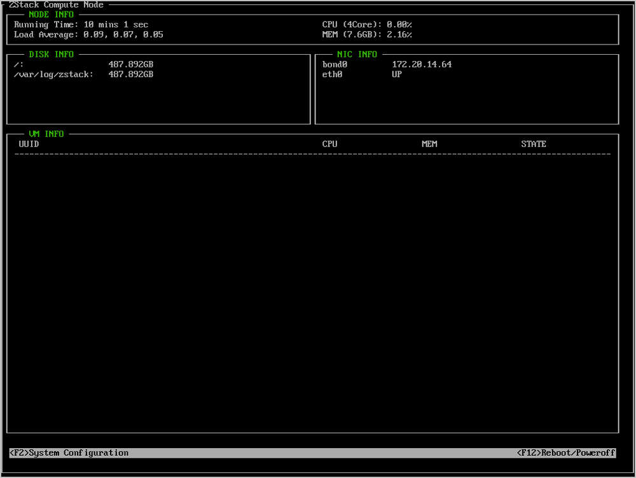Select the NIC INFO panel header
The width and height of the screenshot is (636, 478).
tap(357, 55)
